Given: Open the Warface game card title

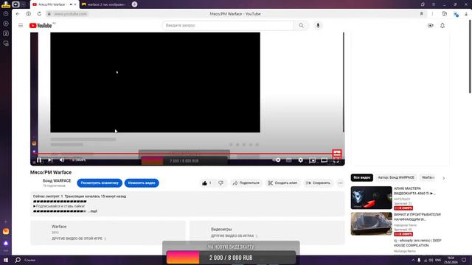Looking at the screenshot, I should [x=59, y=227].
